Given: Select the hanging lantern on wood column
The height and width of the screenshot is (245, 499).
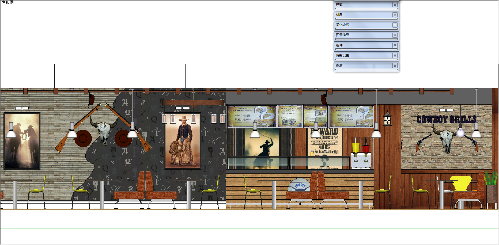Looking at the screenshot, I should click(x=387, y=118).
